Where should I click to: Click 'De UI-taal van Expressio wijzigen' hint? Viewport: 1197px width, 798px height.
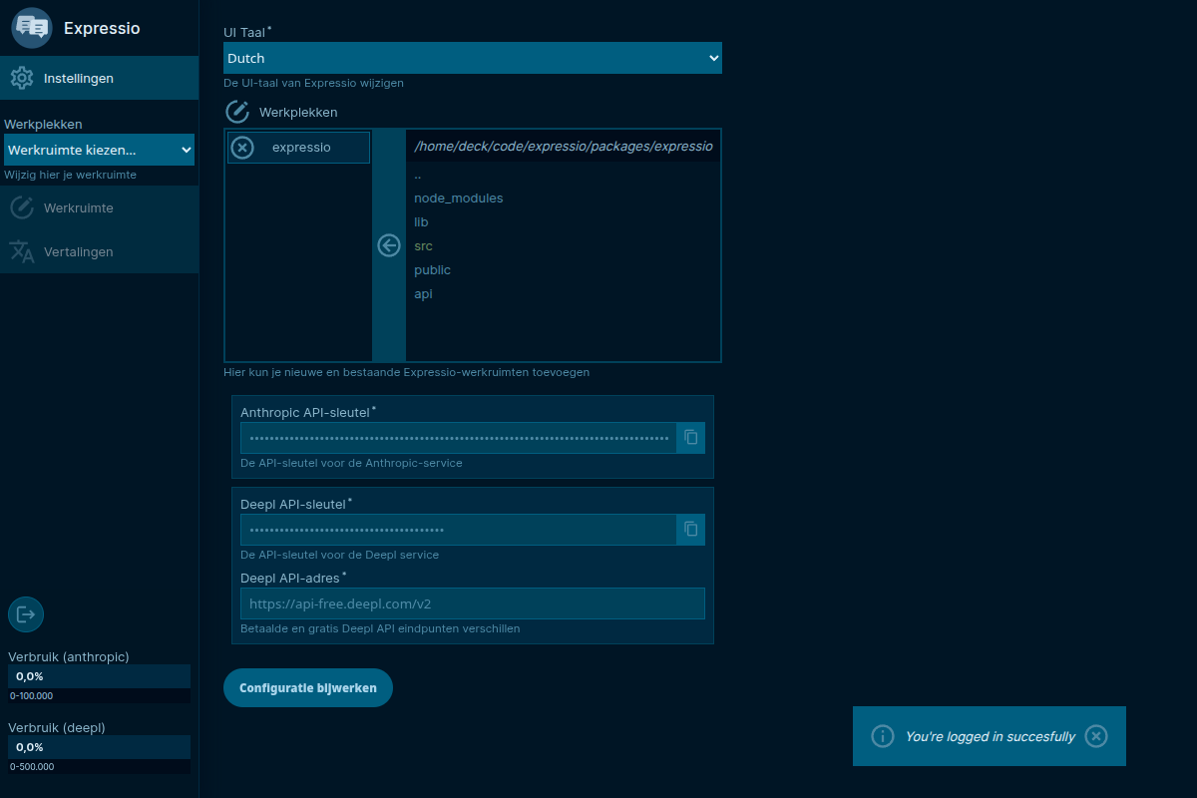(x=314, y=83)
